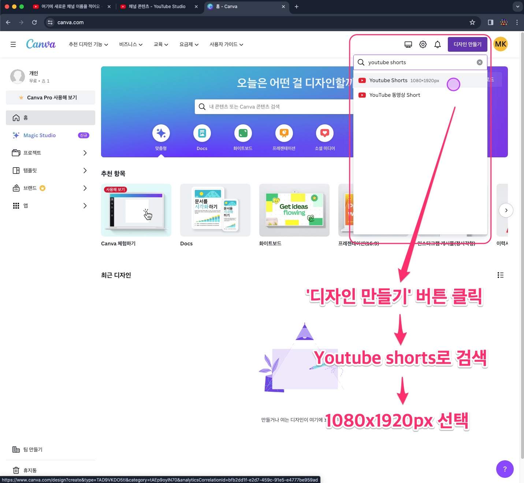
Task: Click the Canva logo
Action: [41, 44]
